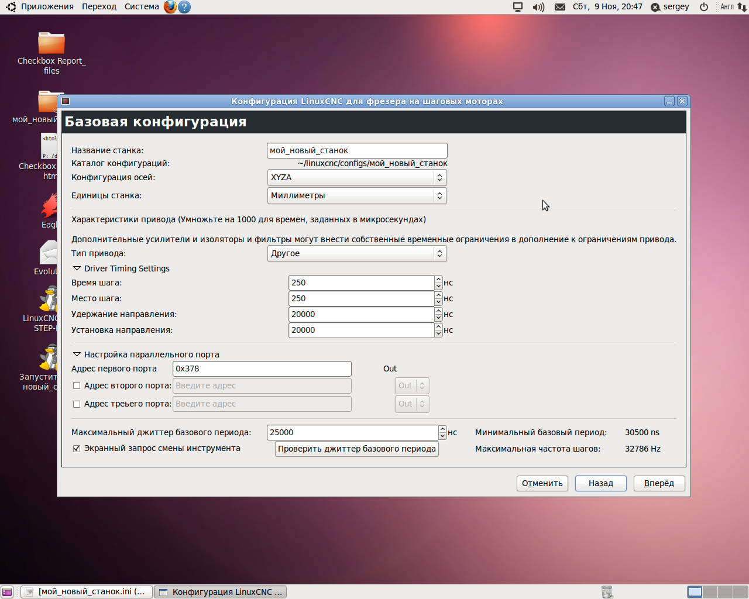Open the Система menu
This screenshot has width=749, height=599.
click(x=142, y=7)
